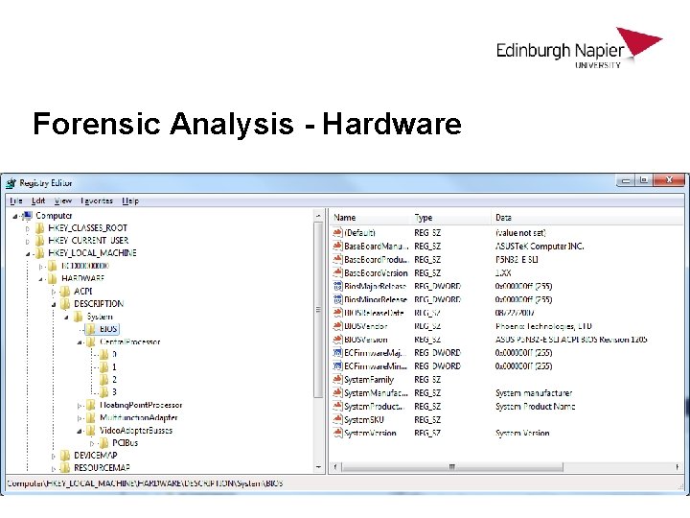Select the HARDWARE folder icon

coord(53,278)
